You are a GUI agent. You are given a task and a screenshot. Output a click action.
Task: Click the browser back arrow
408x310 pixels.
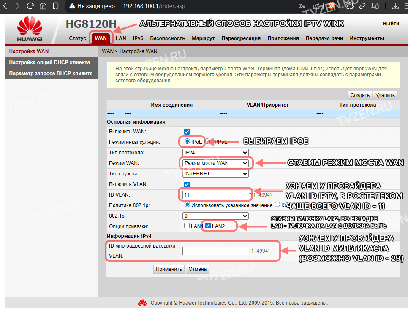point(5,6)
